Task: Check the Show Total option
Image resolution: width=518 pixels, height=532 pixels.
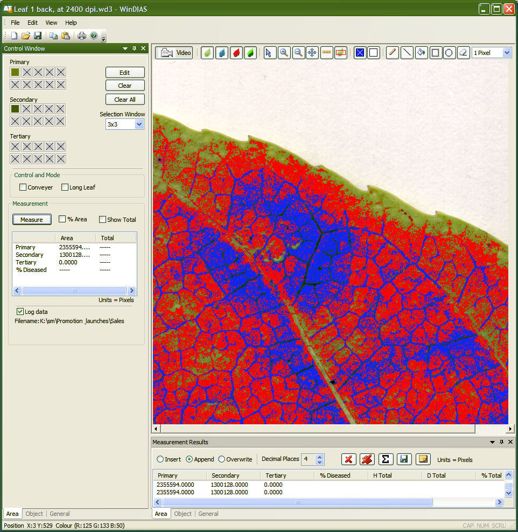Action: pos(102,219)
